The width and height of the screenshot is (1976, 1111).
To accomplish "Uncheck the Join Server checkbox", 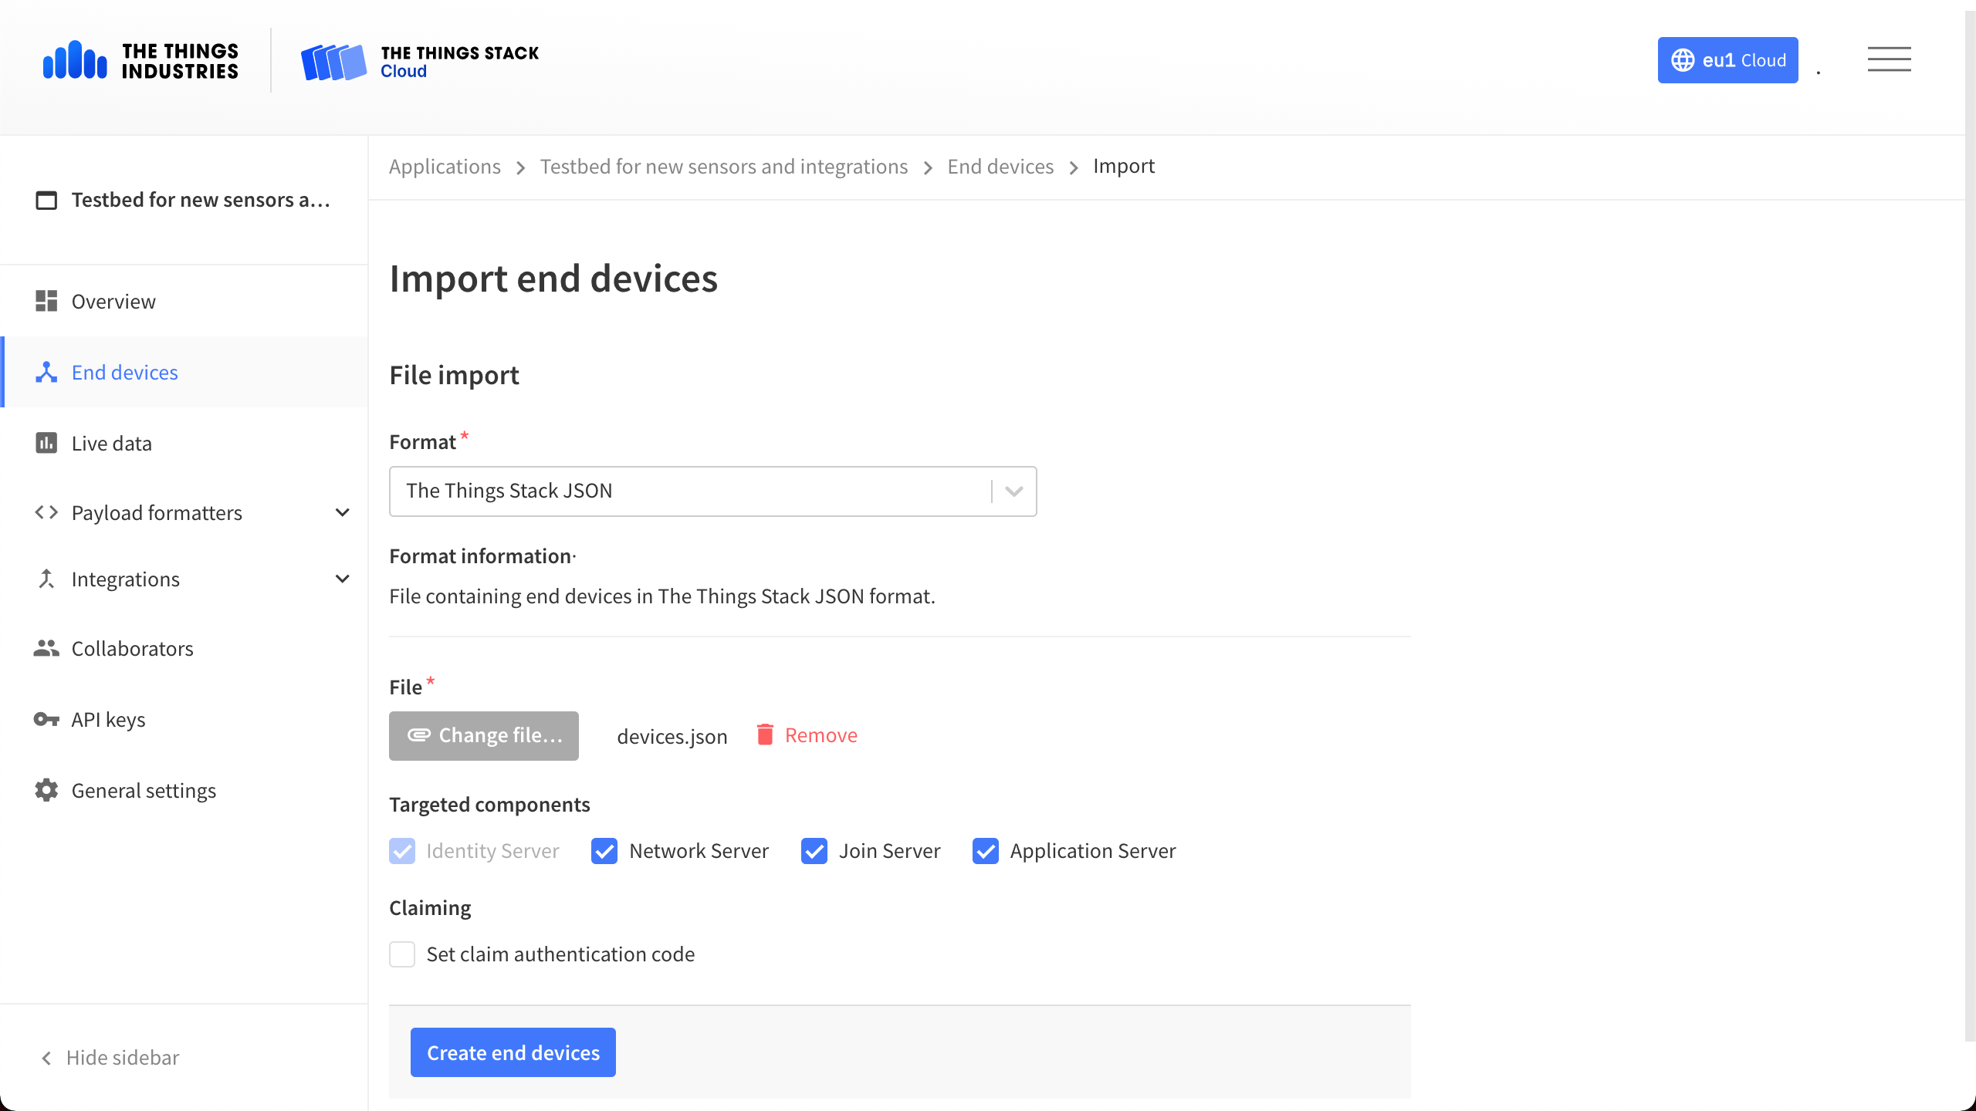I will coord(814,851).
